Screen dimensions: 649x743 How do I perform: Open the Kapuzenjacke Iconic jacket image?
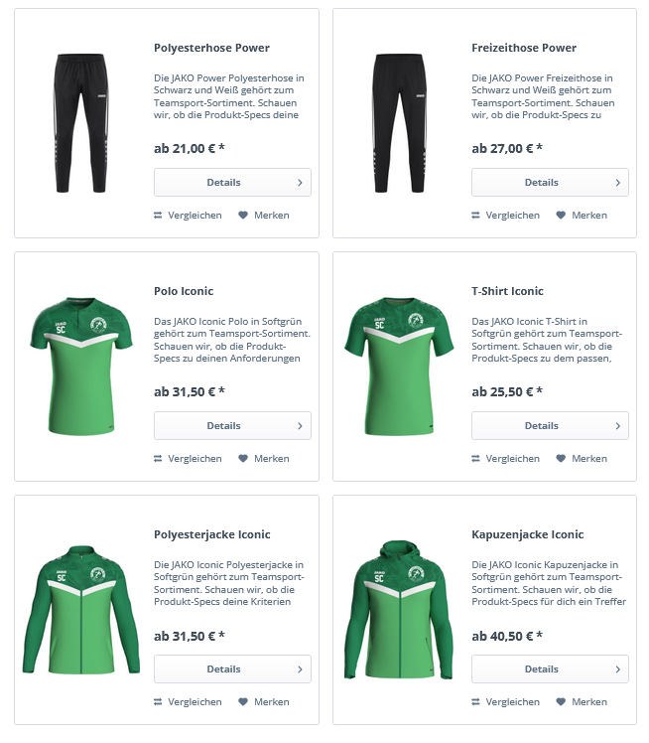pyautogui.click(x=399, y=609)
